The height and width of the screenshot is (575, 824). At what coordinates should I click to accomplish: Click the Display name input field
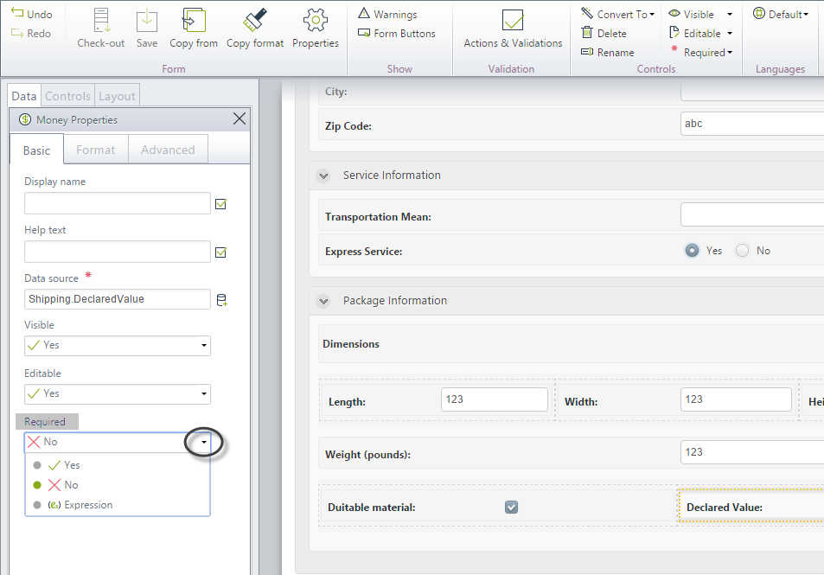[x=118, y=203]
